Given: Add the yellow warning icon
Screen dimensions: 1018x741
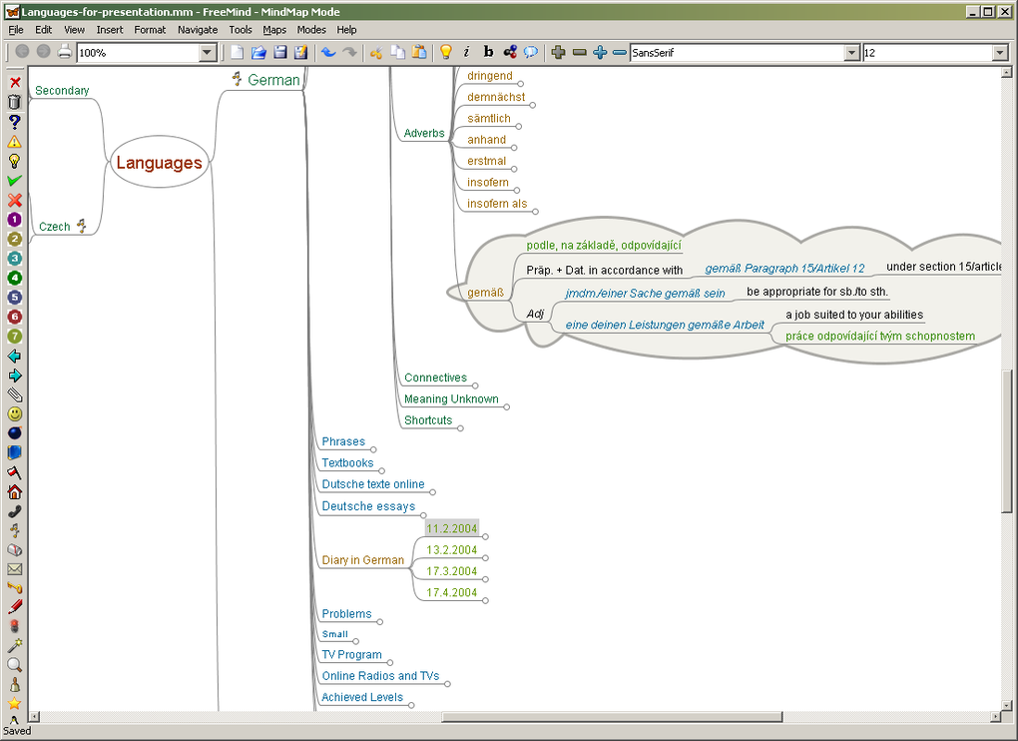Looking at the screenshot, I should (x=14, y=141).
